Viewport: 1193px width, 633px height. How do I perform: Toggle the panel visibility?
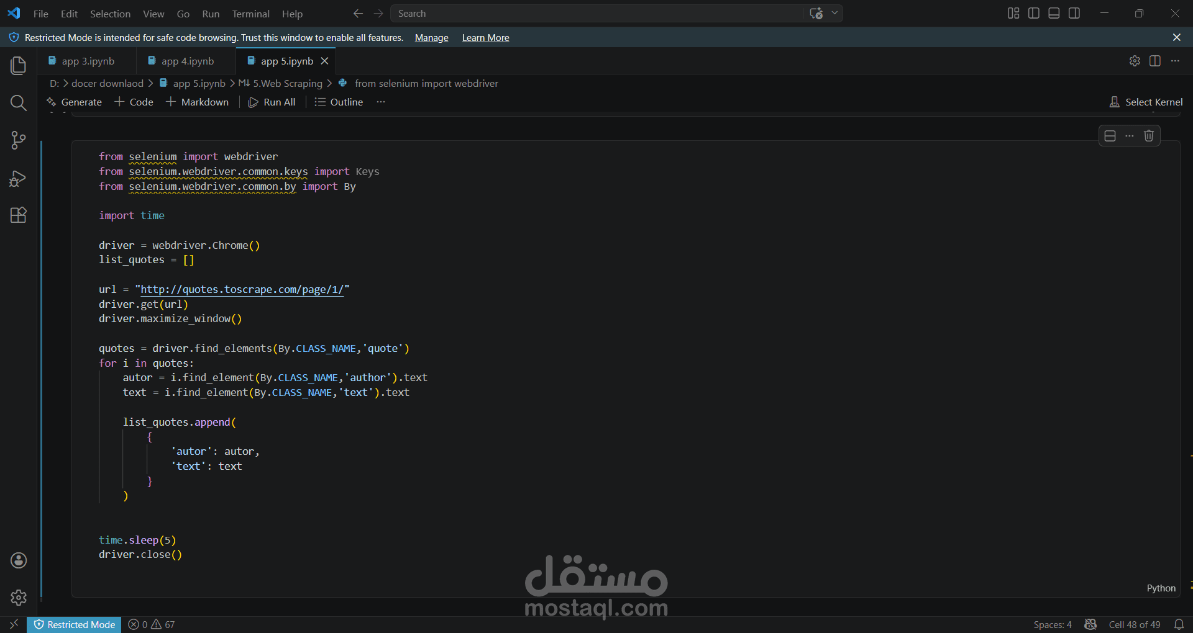pos(1053,13)
